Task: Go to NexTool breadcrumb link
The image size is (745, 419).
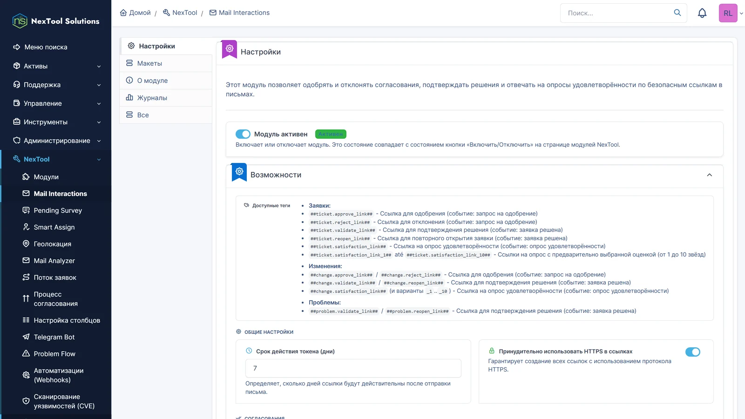Action: [x=180, y=13]
